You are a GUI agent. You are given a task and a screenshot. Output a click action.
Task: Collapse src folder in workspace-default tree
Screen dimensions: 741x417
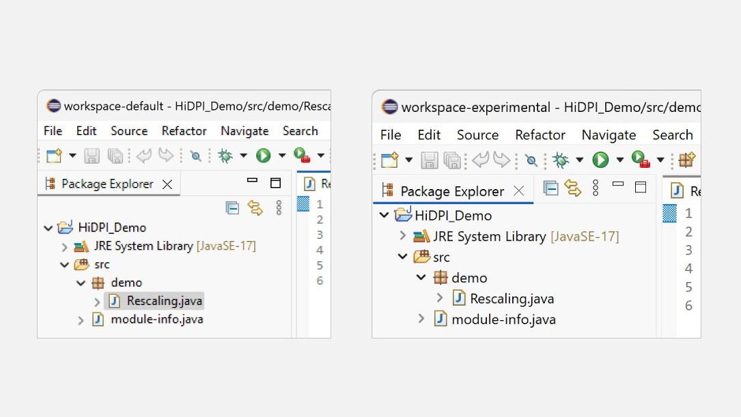point(65,264)
